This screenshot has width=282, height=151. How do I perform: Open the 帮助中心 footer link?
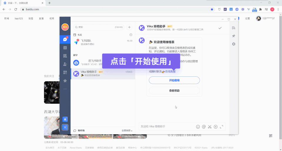coord(132,148)
